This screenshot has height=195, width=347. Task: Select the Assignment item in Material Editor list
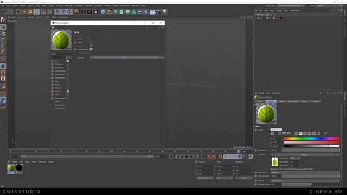click(60, 108)
